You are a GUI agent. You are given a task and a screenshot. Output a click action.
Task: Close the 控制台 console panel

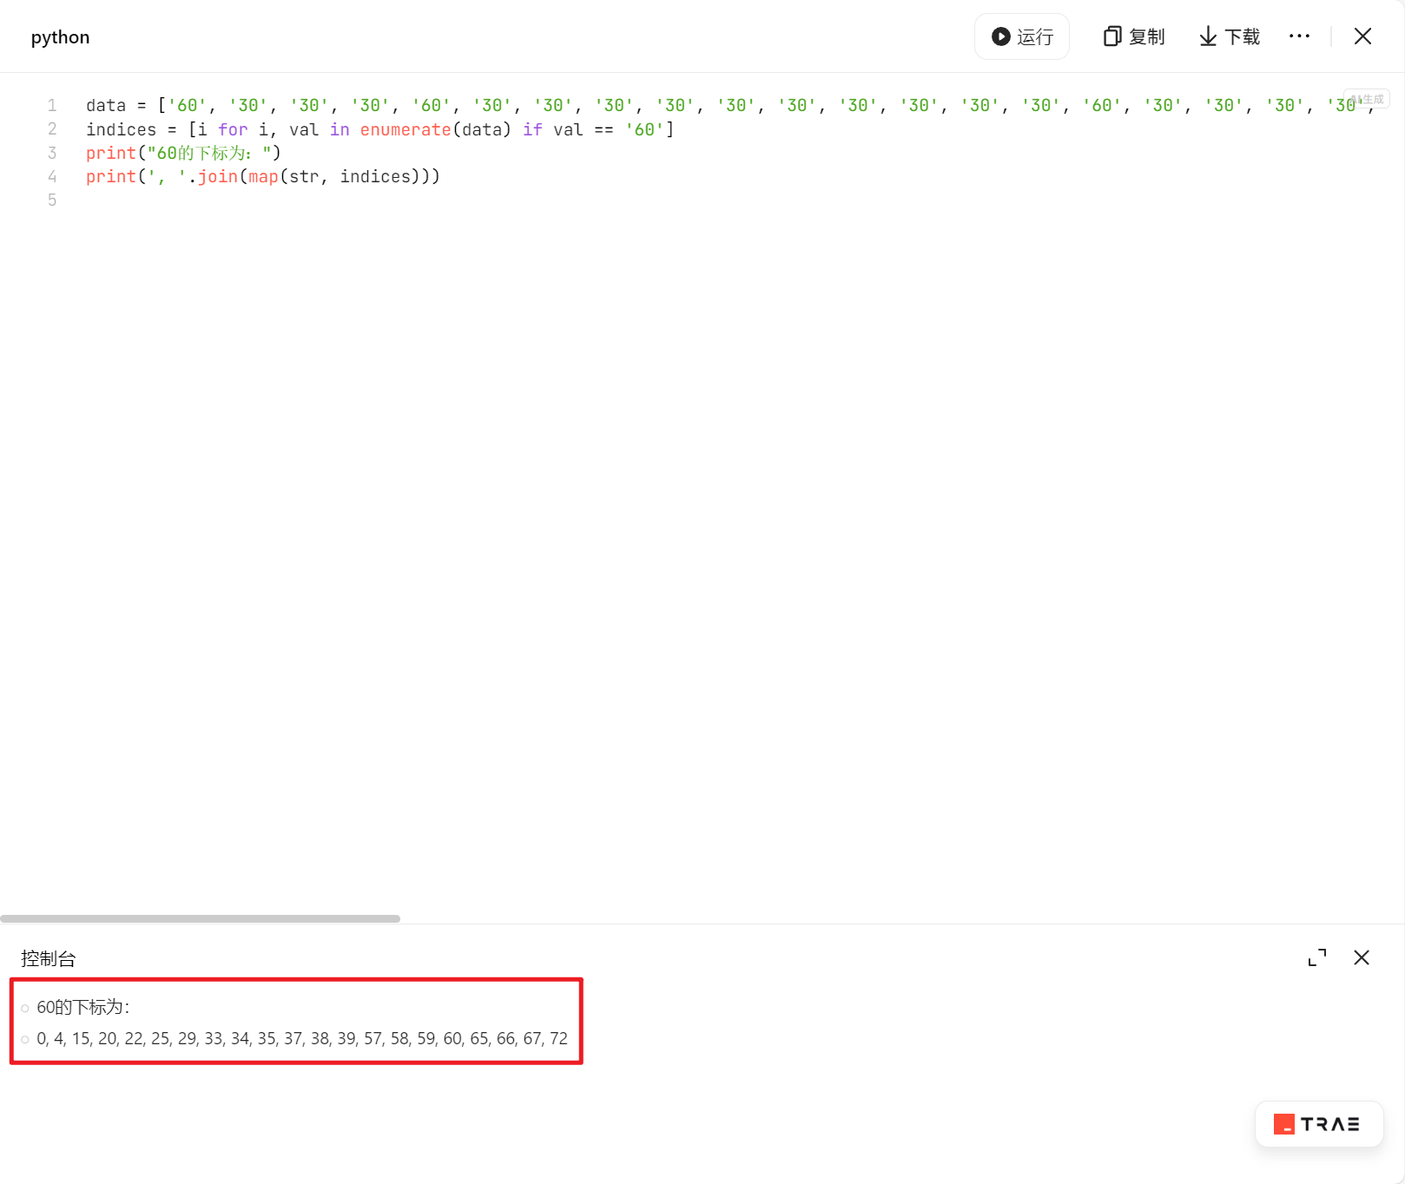(1362, 957)
